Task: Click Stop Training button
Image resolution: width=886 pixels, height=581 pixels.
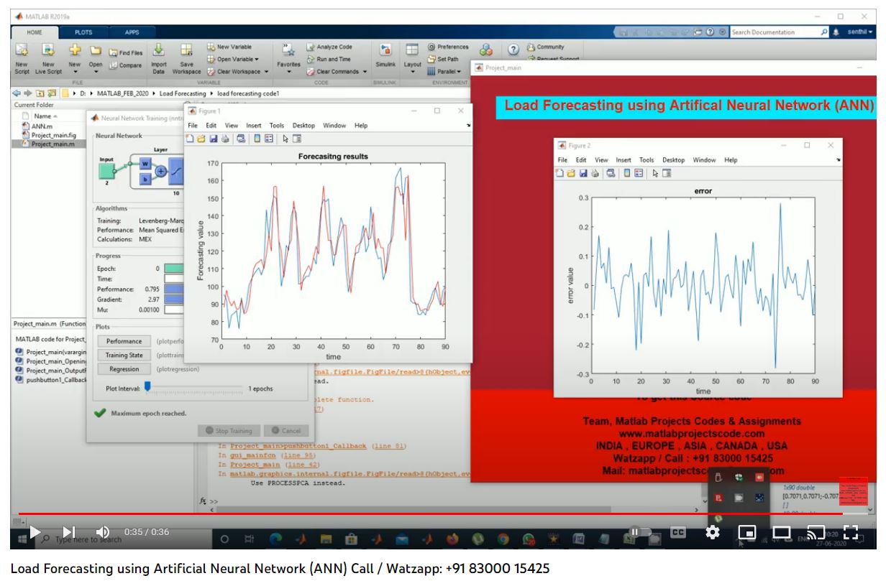Action: pyautogui.click(x=228, y=431)
